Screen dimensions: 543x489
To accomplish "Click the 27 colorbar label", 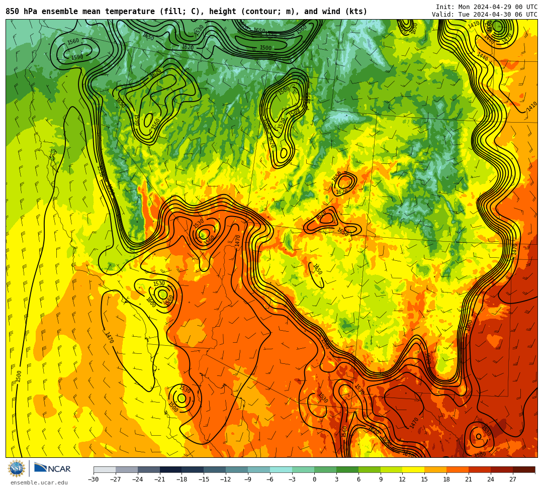I will click(513, 479).
